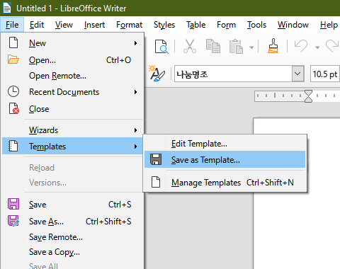Image resolution: width=340 pixels, height=269 pixels.
Task: Click the Cut scissors icon
Action: [190, 46]
